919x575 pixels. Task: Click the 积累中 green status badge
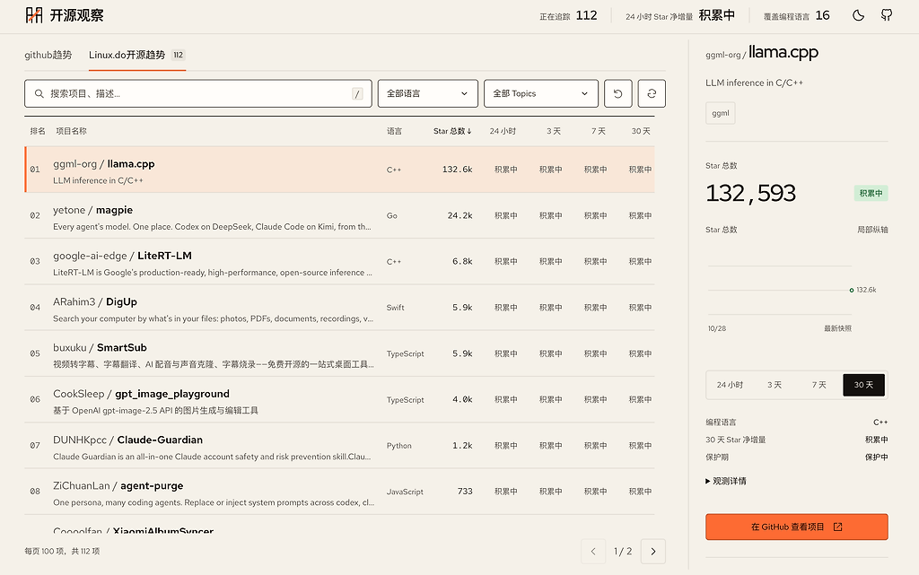tap(871, 193)
